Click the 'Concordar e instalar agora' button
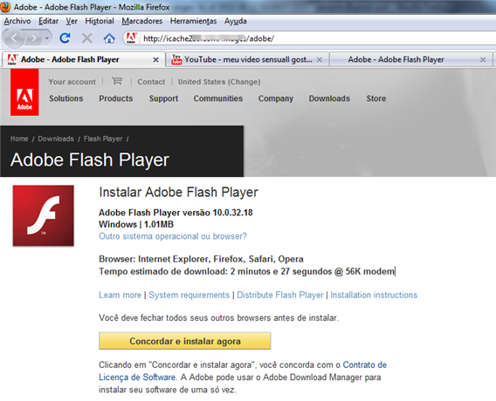 pyautogui.click(x=185, y=341)
